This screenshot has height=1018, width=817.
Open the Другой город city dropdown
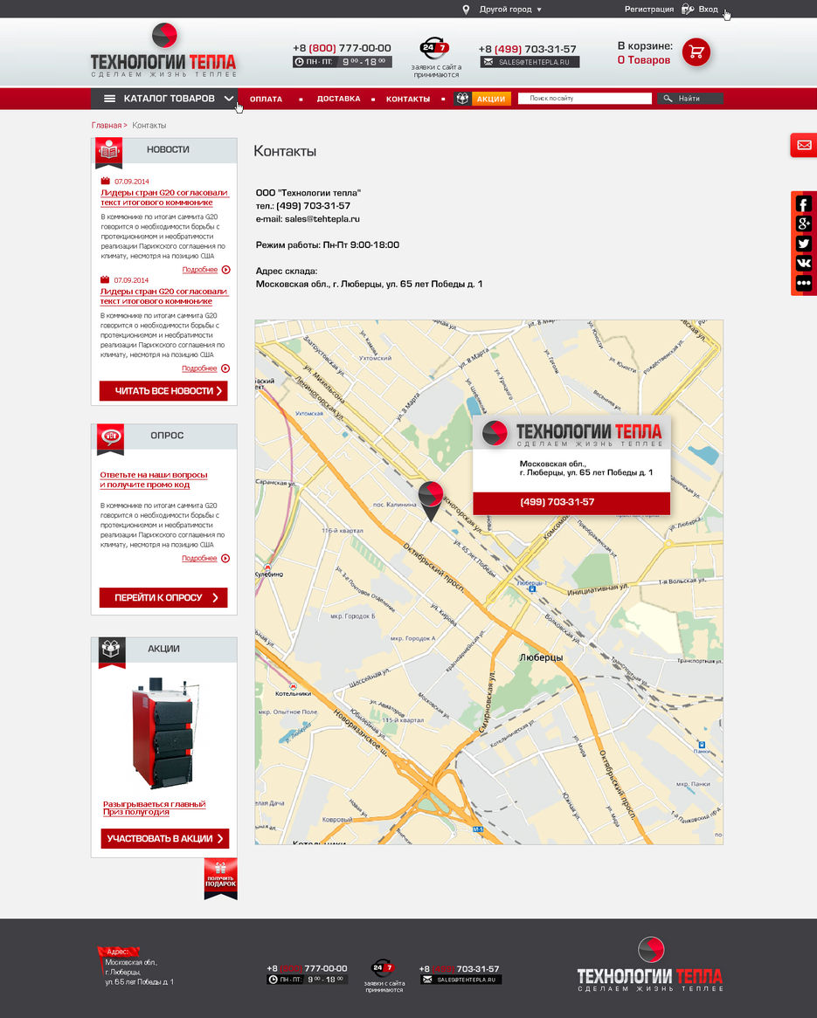tap(510, 10)
